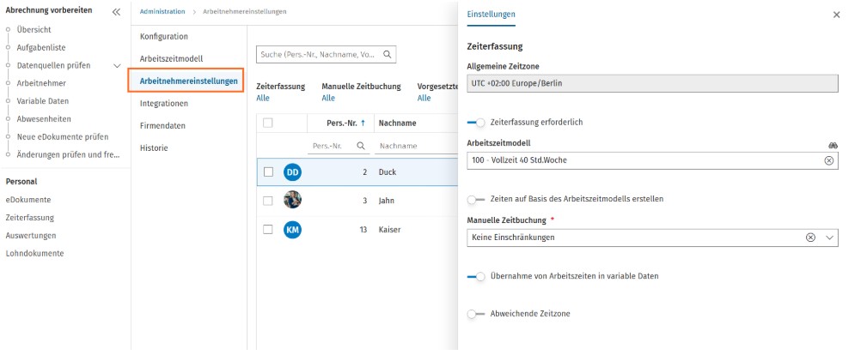Open Historie in the administration menu
The image size is (867, 361).
coord(154,148)
